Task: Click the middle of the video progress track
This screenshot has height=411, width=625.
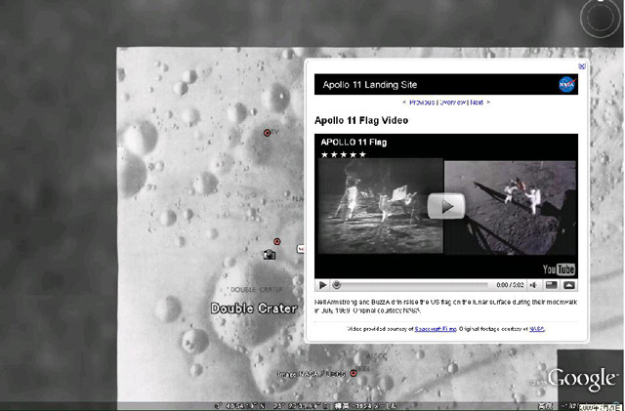Action: [411, 285]
